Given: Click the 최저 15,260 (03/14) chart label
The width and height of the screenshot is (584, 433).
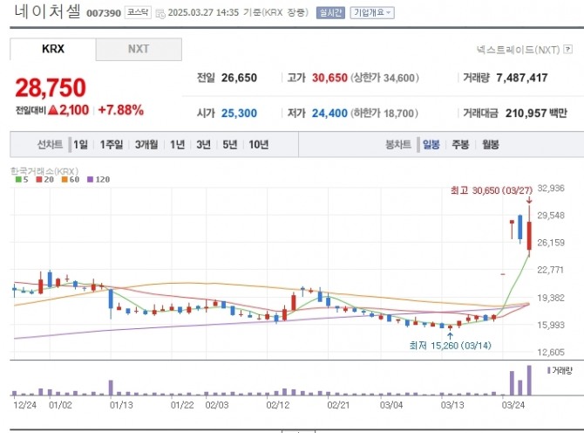Looking at the screenshot, I should 450,346.
